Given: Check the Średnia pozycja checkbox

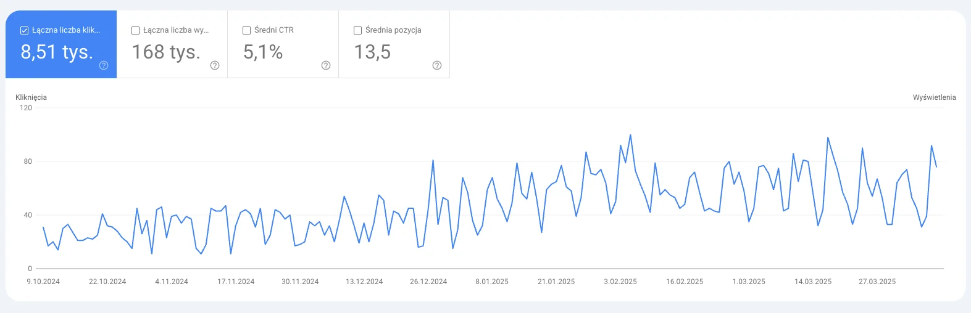Looking at the screenshot, I should point(358,30).
